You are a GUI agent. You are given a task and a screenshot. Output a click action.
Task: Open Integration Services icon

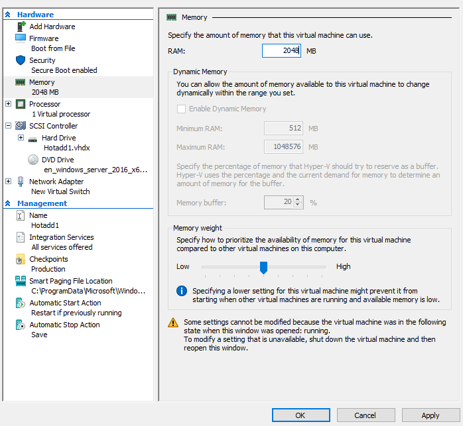click(x=19, y=237)
